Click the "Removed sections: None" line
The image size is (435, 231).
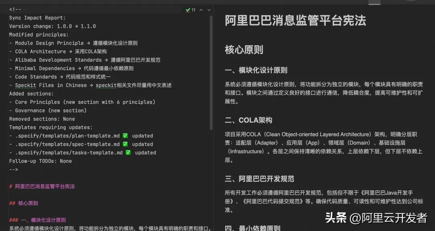(42, 119)
